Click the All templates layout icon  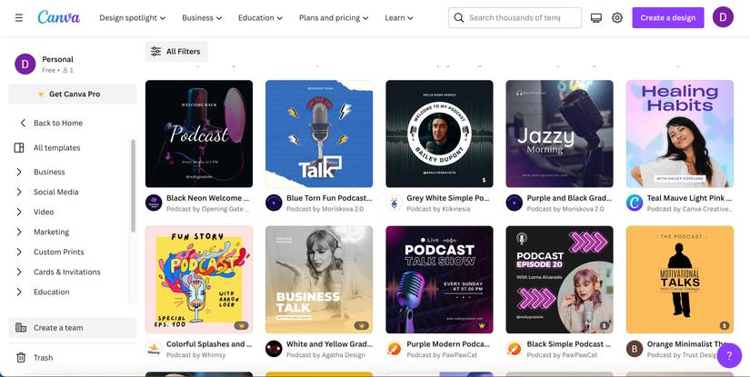(x=19, y=148)
